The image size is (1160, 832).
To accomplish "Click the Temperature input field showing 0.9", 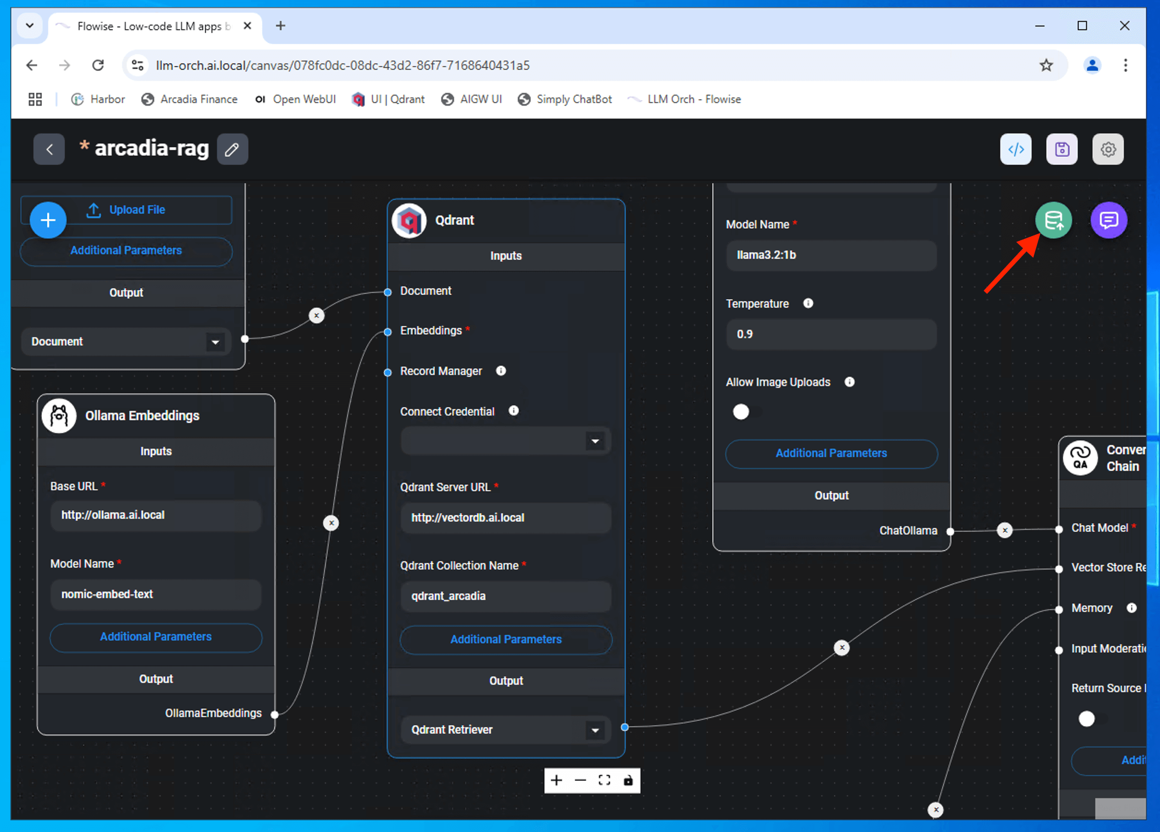I will [x=831, y=334].
